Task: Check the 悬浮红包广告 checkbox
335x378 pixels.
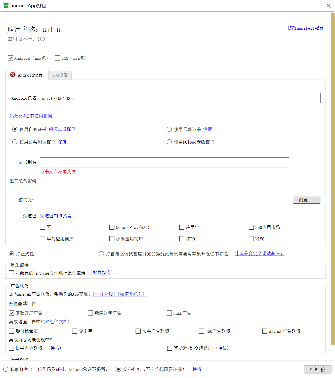Action: [x=90, y=313]
